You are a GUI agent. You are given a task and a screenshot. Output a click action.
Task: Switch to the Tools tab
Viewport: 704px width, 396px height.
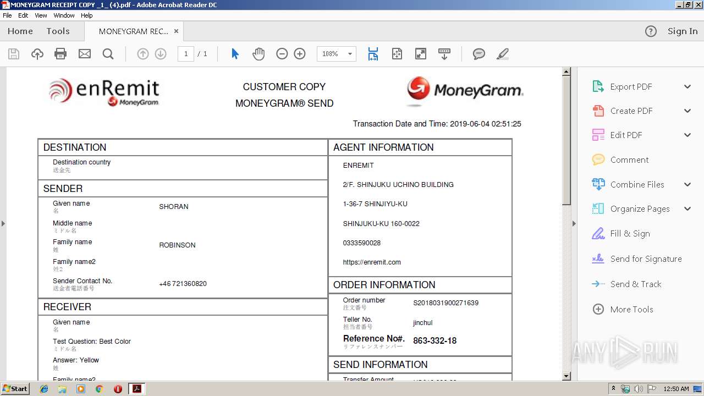pyautogui.click(x=58, y=31)
